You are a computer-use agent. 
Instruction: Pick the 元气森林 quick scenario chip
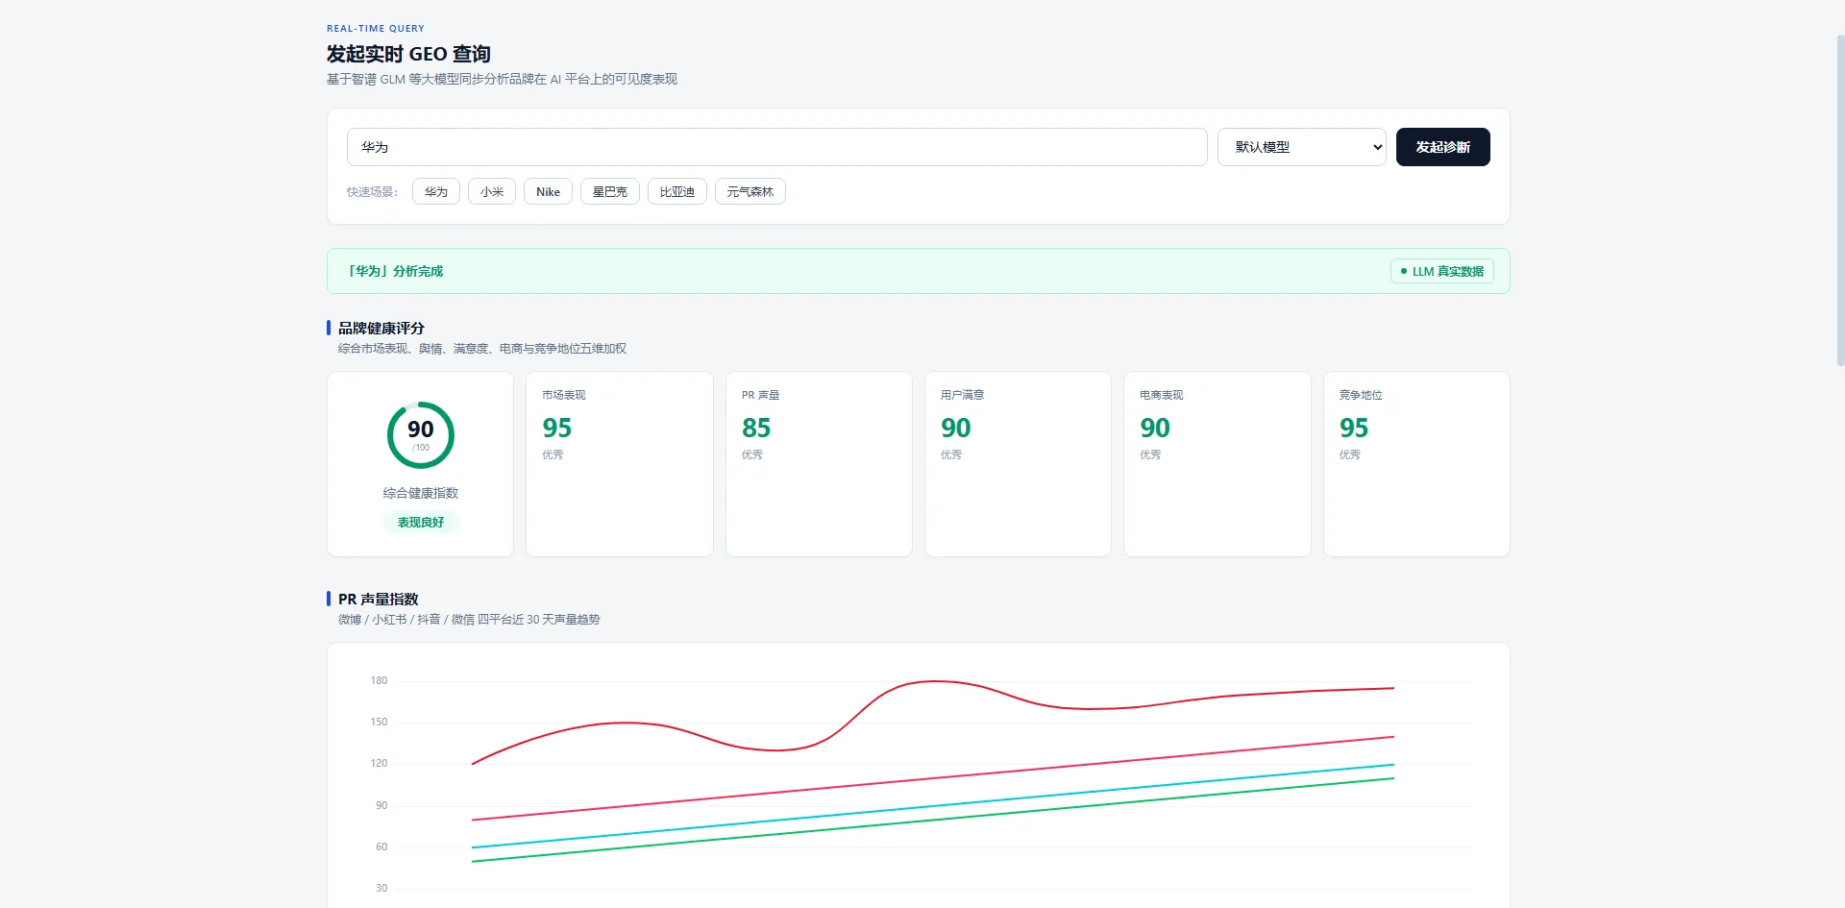coord(750,191)
